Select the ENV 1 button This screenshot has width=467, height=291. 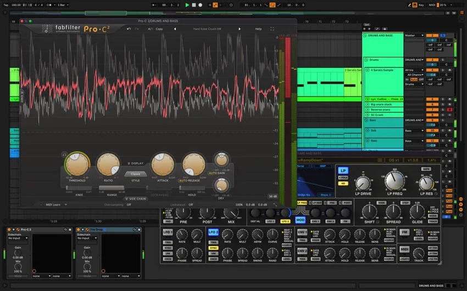[302, 232]
